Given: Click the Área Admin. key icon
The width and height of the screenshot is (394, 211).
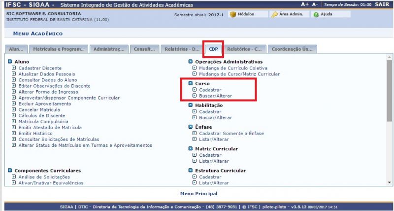Looking at the screenshot, I should tap(274, 15).
